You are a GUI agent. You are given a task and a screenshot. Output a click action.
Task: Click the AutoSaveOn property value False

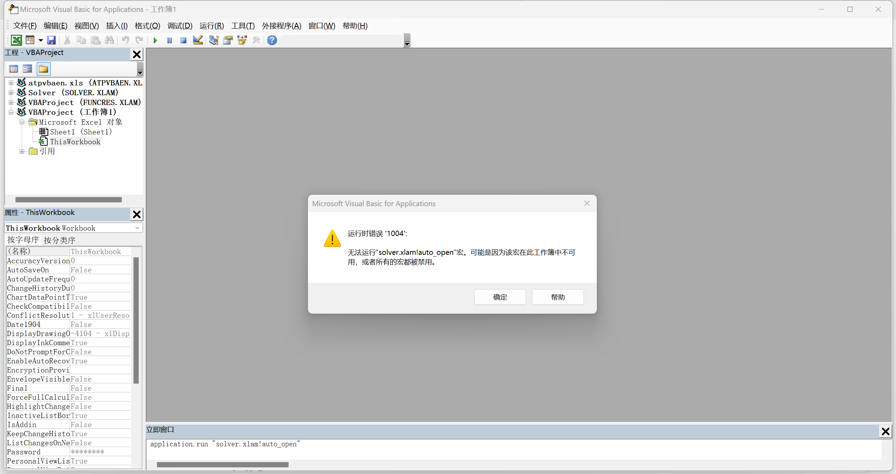(100, 270)
